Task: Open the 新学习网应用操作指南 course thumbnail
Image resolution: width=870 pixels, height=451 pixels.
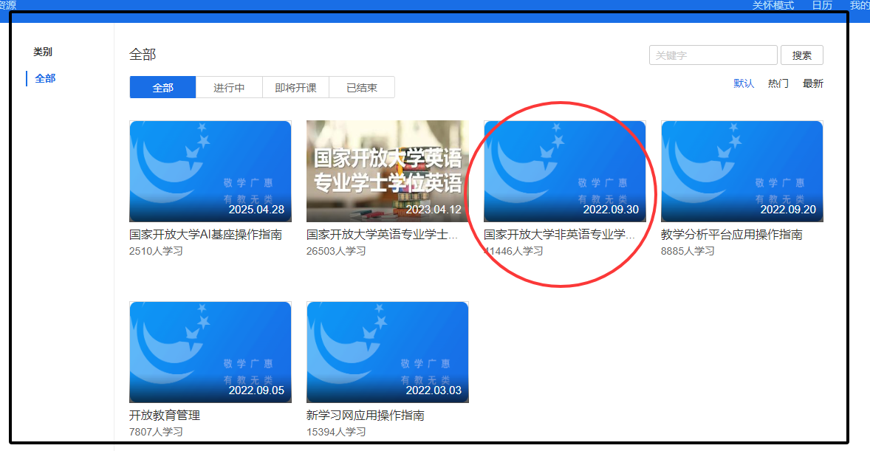Action: click(x=387, y=351)
